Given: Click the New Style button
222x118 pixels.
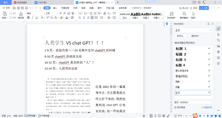Looking at the screenshot, I should 181,36.
